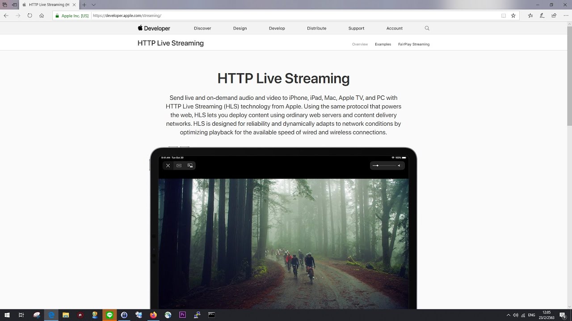572x321 pixels.
Task: Click the Apple Developer logo
Action: click(154, 28)
